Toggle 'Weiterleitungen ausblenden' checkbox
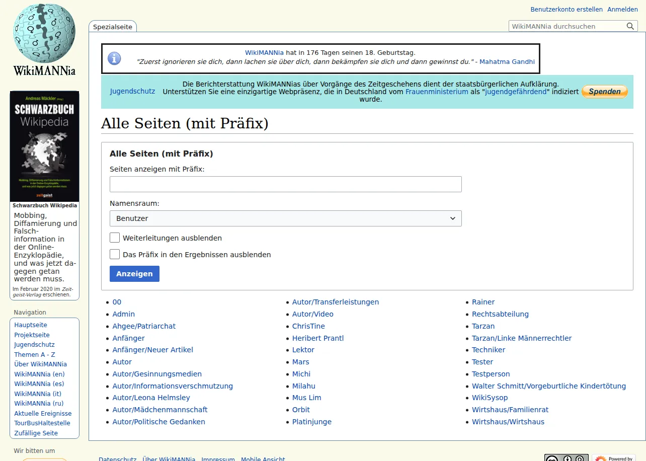The height and width of the screenshot is (461, 646). pos(115,238)
